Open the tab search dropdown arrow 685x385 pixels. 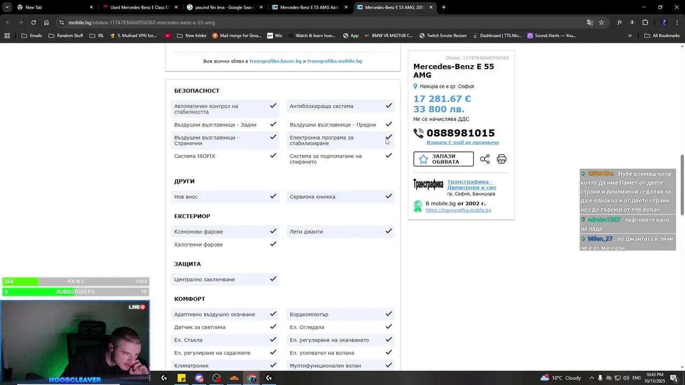coord(7,7)
